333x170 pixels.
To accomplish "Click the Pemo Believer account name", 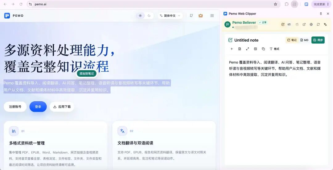I will [244, 22].
